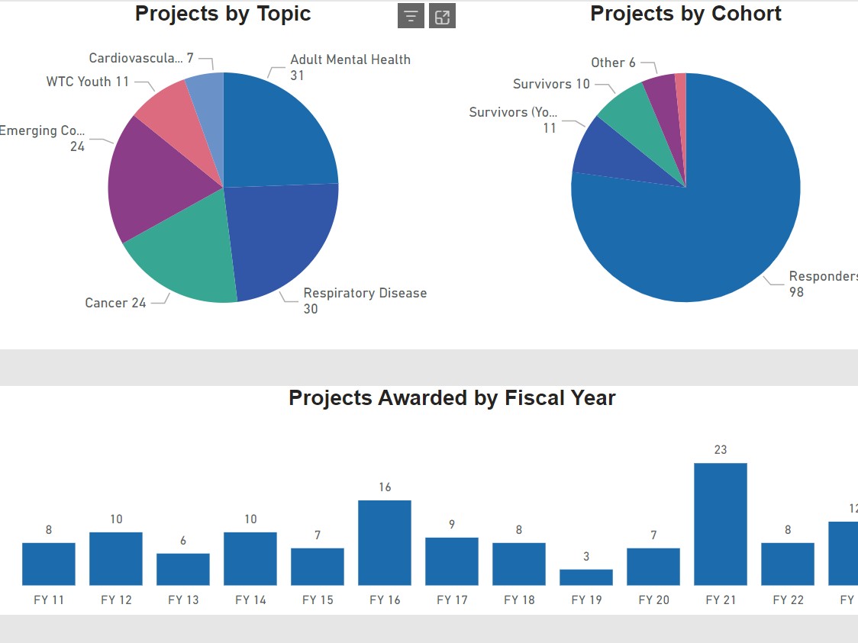Click the Adult Mental Health 31 data label

coord(350,66)
